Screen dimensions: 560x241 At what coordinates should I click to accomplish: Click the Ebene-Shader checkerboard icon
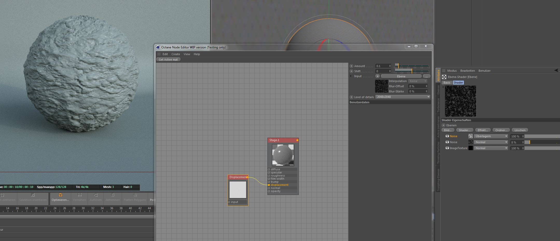(444, 77)
